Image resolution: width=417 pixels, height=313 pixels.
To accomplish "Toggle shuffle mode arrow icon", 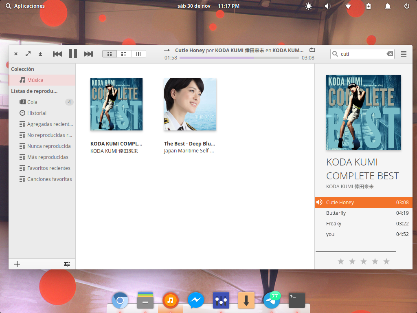I will pyautogui.click(x=167, y=50).
